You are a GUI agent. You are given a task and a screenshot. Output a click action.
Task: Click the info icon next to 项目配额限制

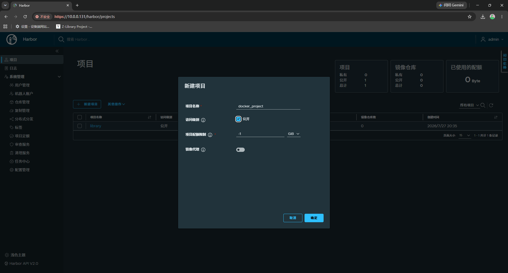[x=210, y=135]
